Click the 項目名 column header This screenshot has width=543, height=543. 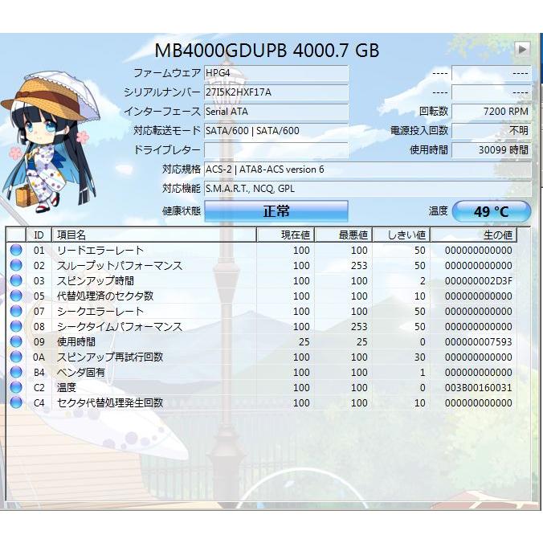pyautogui.click(x=153, y=235)
